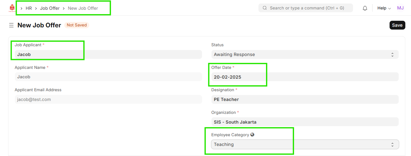Click the Organization field SIS - South Jakarta
This screenshot has height=156, width=411.
point(304,122)
